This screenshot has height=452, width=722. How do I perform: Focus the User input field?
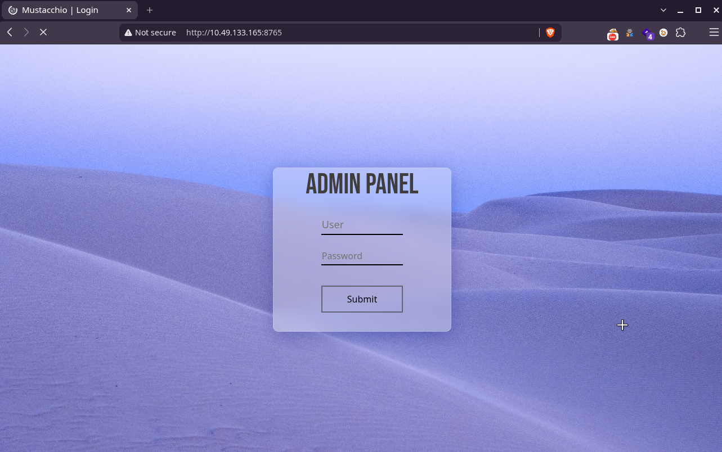(362, 225)
